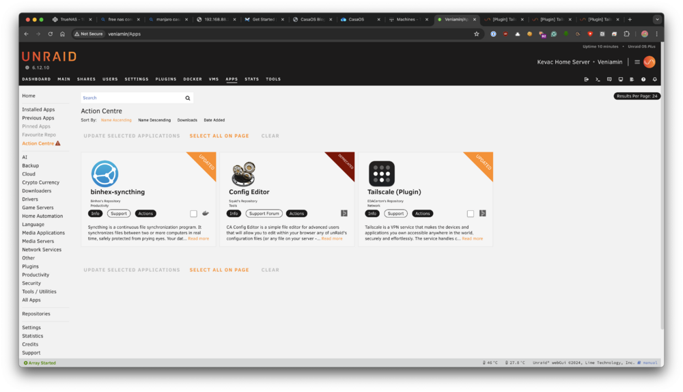
Task: Click Support on binhex-syncthing card
Action: click(118, 214)
